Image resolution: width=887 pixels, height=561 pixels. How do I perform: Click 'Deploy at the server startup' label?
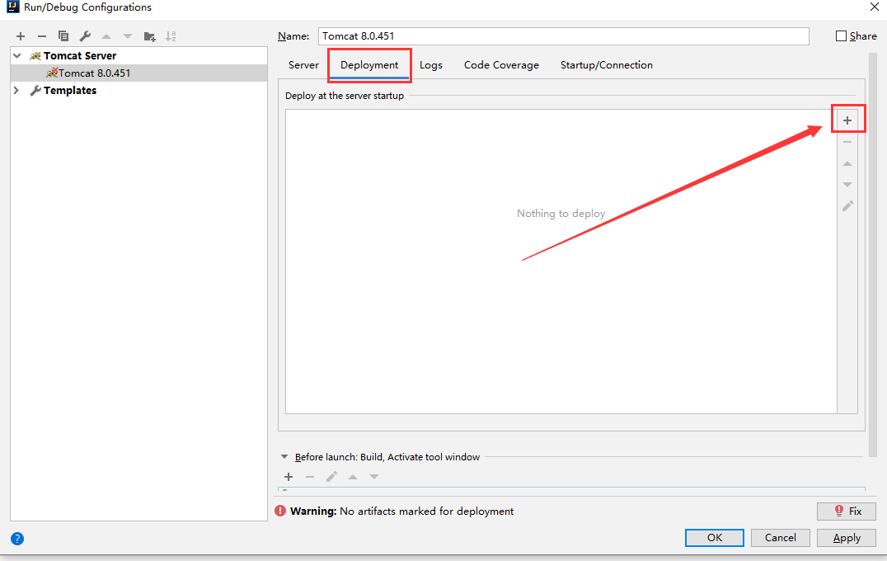click(x=345, y=96)
